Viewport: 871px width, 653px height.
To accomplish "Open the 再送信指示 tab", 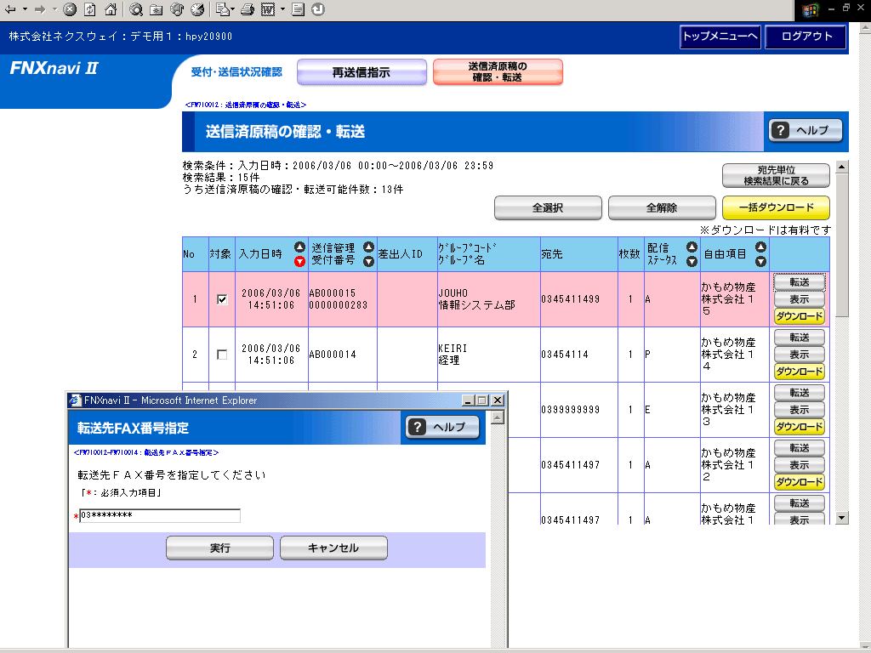I will [361, 72].
